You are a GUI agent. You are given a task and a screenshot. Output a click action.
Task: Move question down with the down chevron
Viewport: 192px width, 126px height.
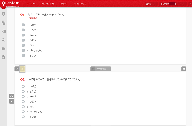tap(12, 101)
